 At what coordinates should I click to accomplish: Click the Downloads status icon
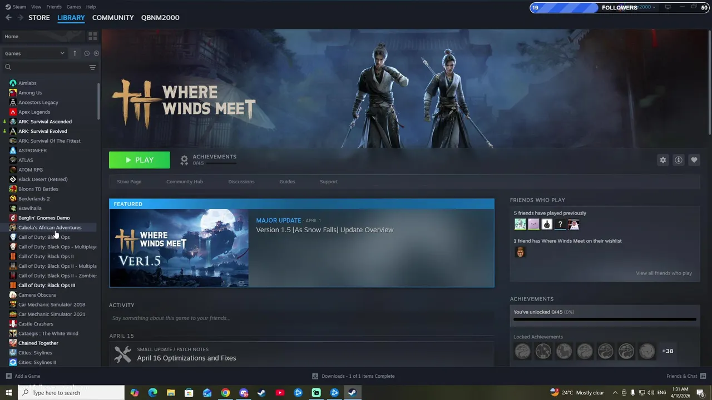point(315,376)
